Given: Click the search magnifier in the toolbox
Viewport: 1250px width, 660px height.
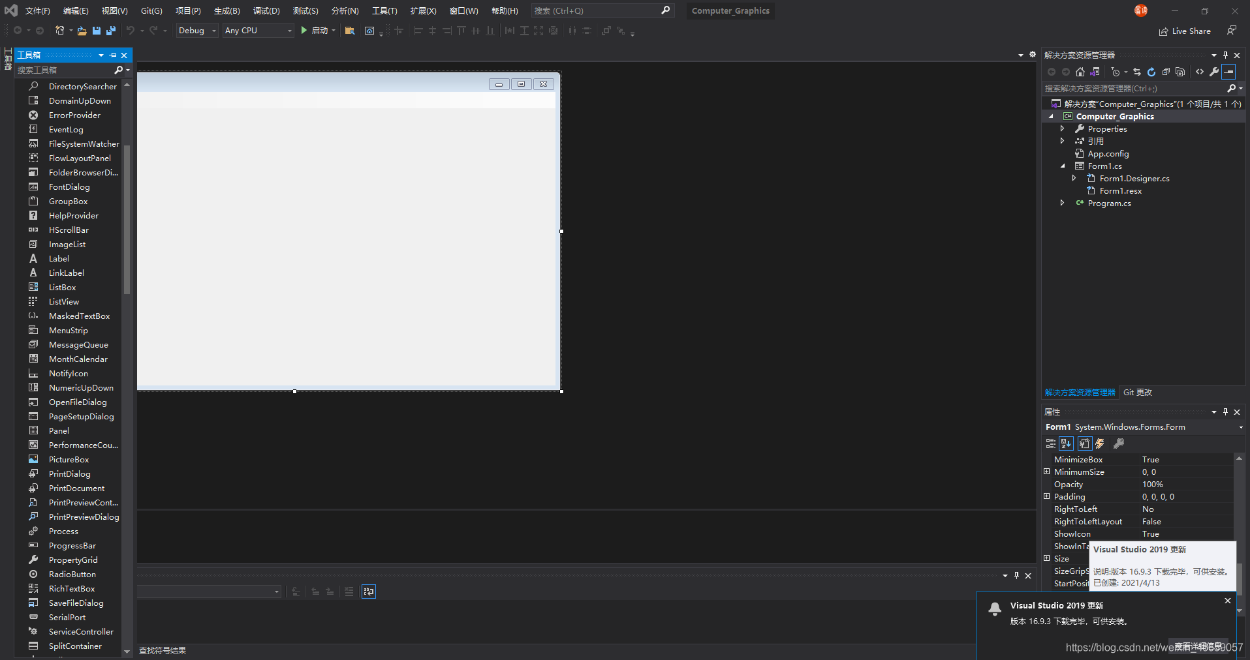Looking at the screenshot, I should tap(118, 70).
